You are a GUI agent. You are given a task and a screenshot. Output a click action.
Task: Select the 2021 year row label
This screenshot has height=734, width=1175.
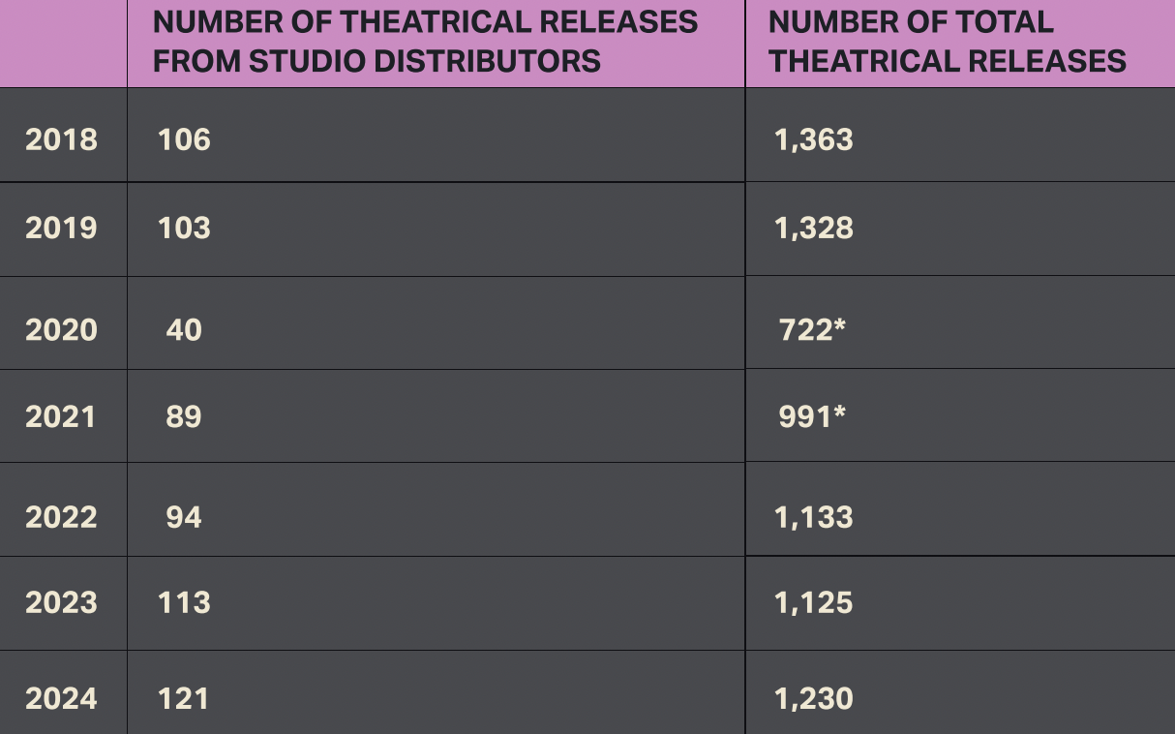click(x=62, y=416)
